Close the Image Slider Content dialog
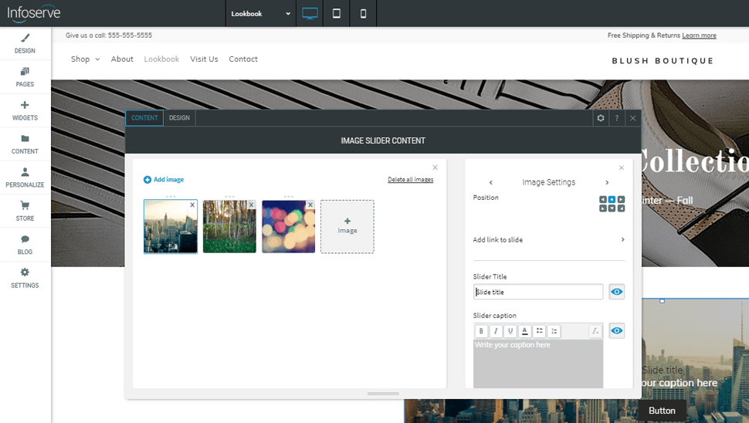This screenshot has width=749, height=423. 633,118
